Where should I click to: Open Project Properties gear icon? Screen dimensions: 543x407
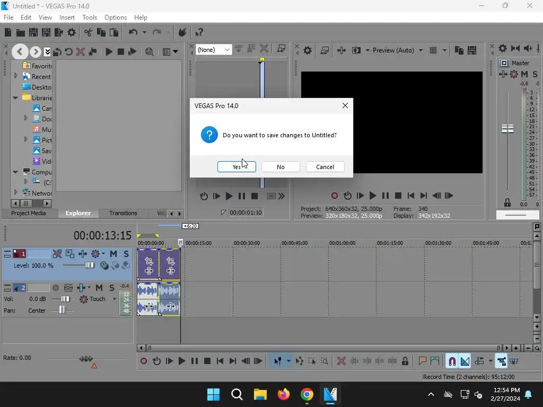pyautogui.click(x=72, y=32)
